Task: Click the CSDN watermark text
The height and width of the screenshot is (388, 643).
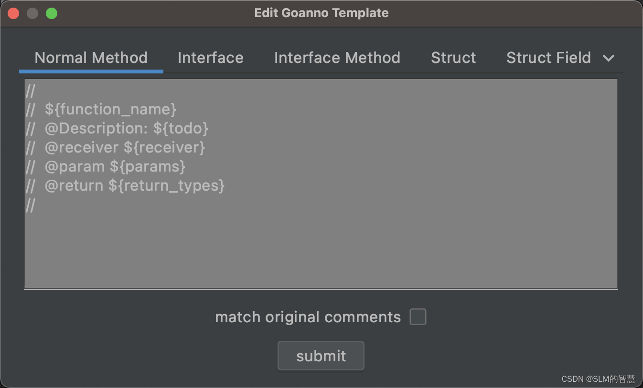Action: coord(598,379)
